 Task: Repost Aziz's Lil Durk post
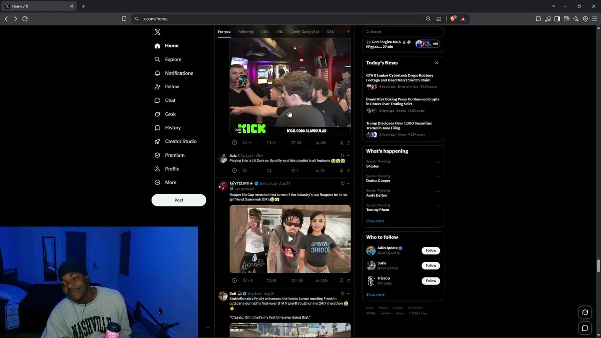tap(269, 170)
